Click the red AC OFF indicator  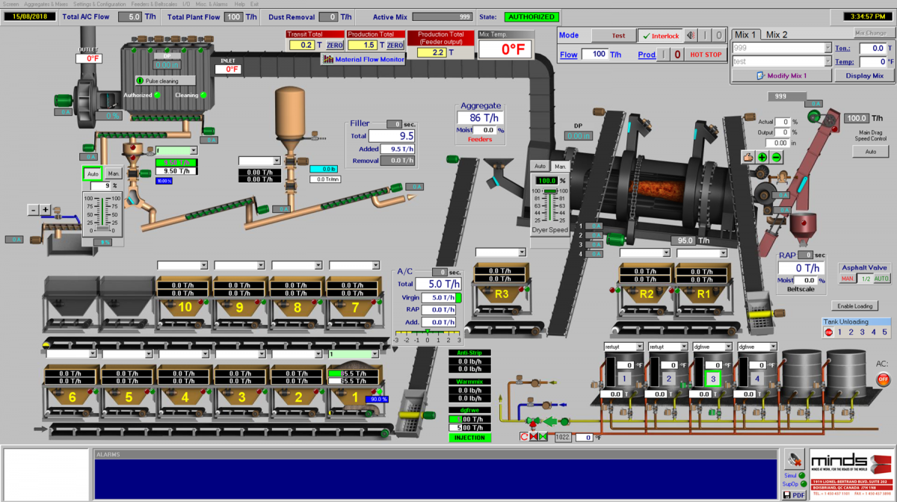[883, 379]
